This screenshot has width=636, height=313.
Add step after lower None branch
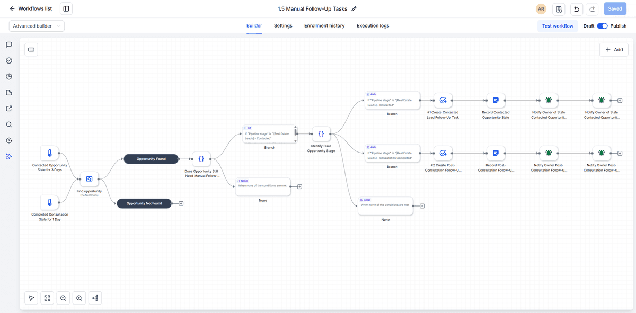point(422,206)
